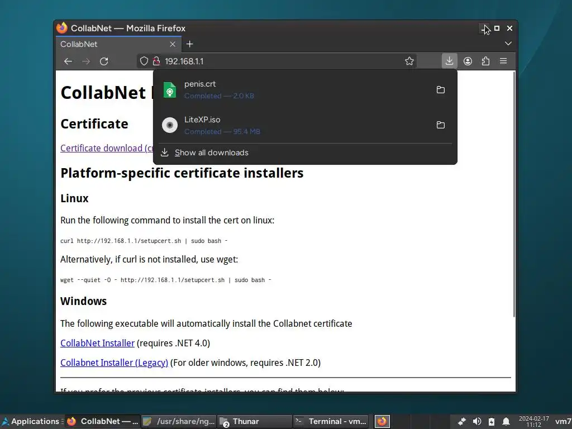Follow the Certificate download link
Screen dimensions: 572x429
click(x=107, y=148)
